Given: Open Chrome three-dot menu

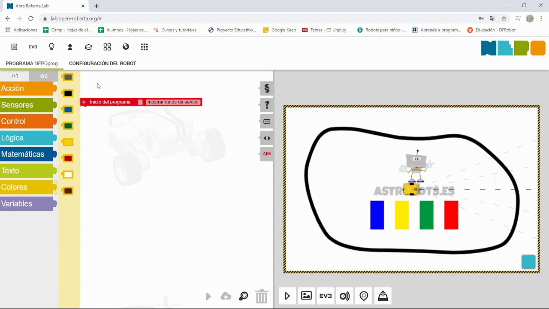Looking at the screenshot, I should pyautogui.click(x=541, y=18).
